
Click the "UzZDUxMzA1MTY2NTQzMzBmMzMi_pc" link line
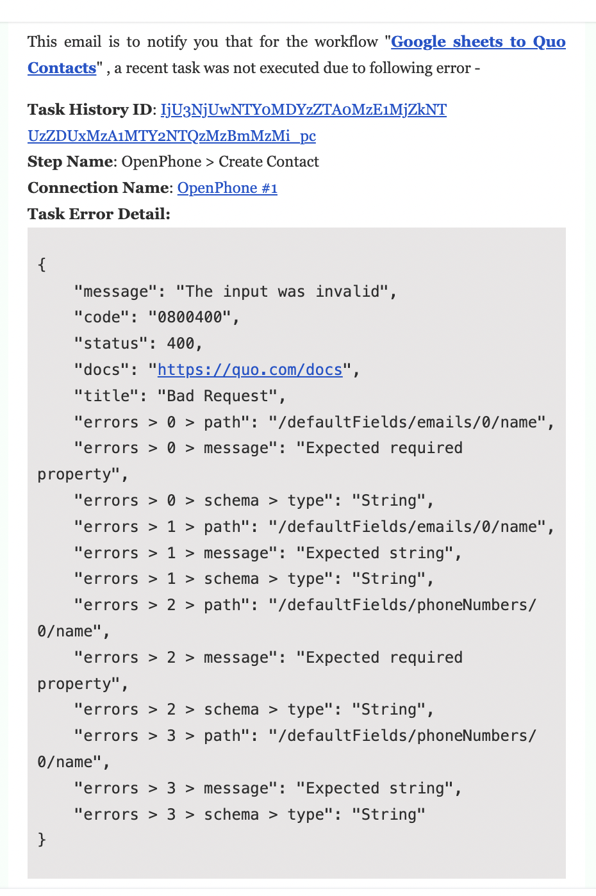pos(172,136)
